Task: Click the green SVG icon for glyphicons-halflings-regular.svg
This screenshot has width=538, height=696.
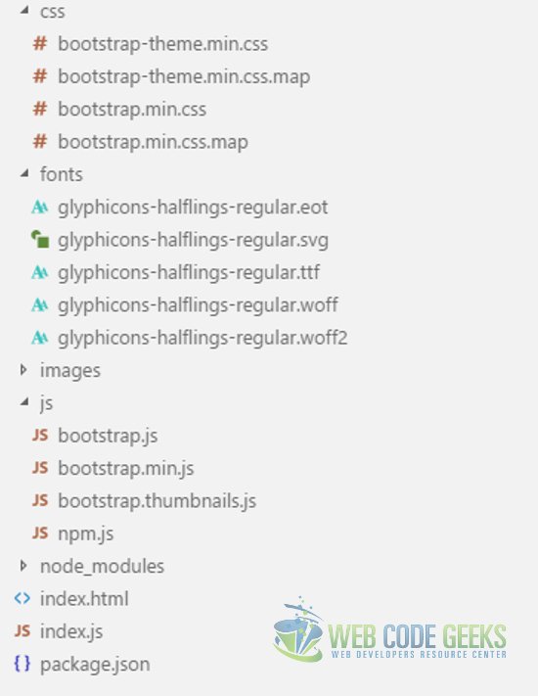Action: click(x=40, y=240)
